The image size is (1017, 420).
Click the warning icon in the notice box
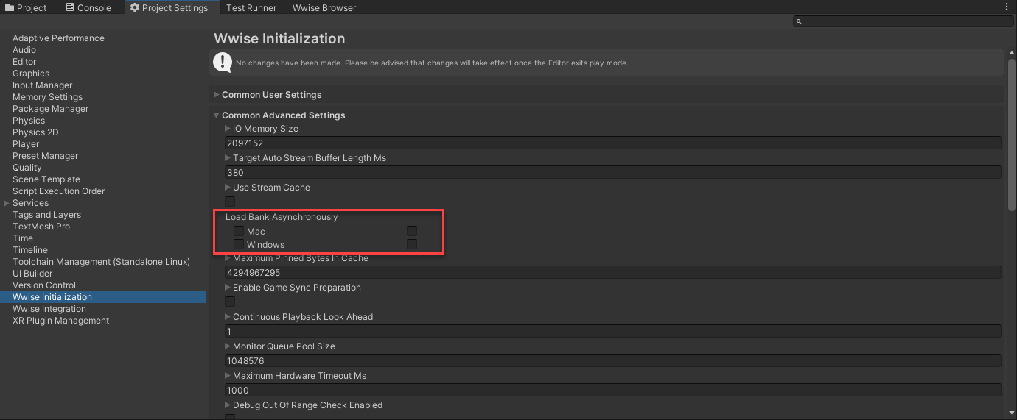(223, 63)
